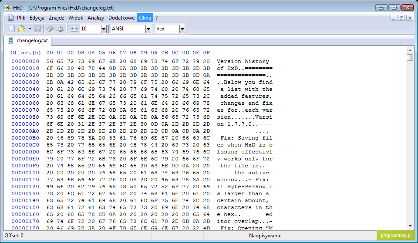
Task: Click first hex byte 56 in row 00000000
Action: tap(50, 61)
